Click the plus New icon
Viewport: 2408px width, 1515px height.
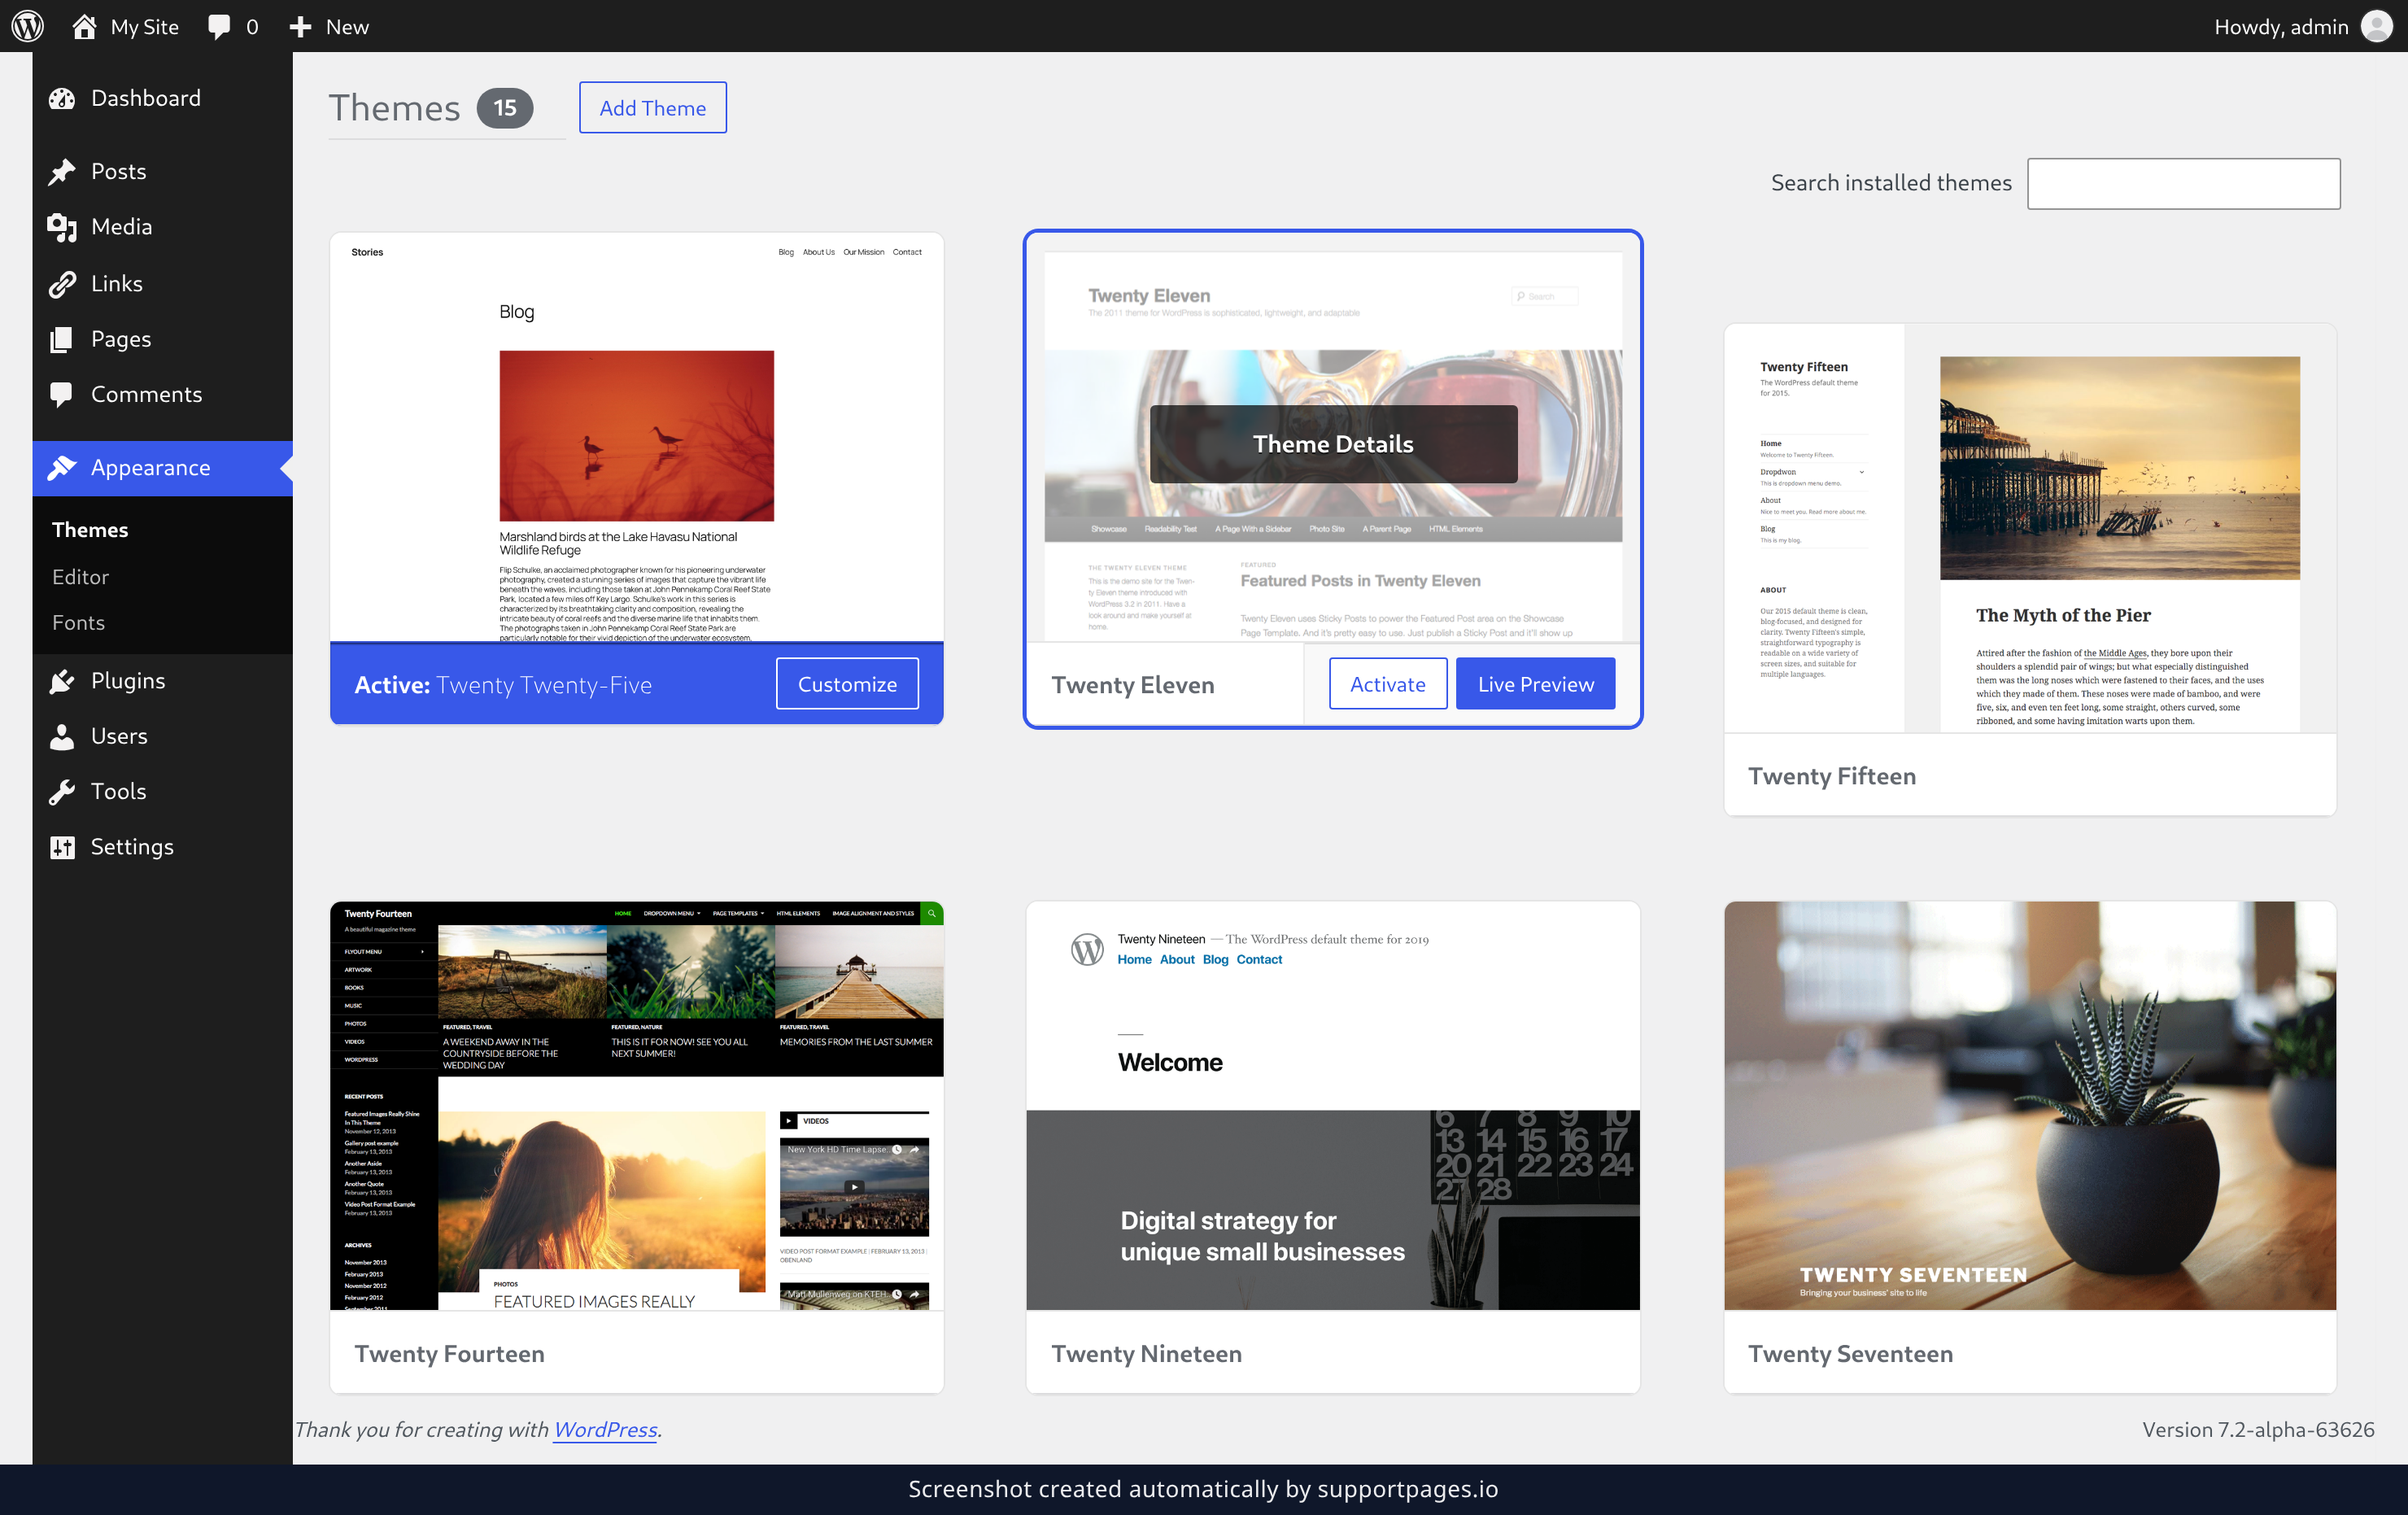click(x=300, y=27)
